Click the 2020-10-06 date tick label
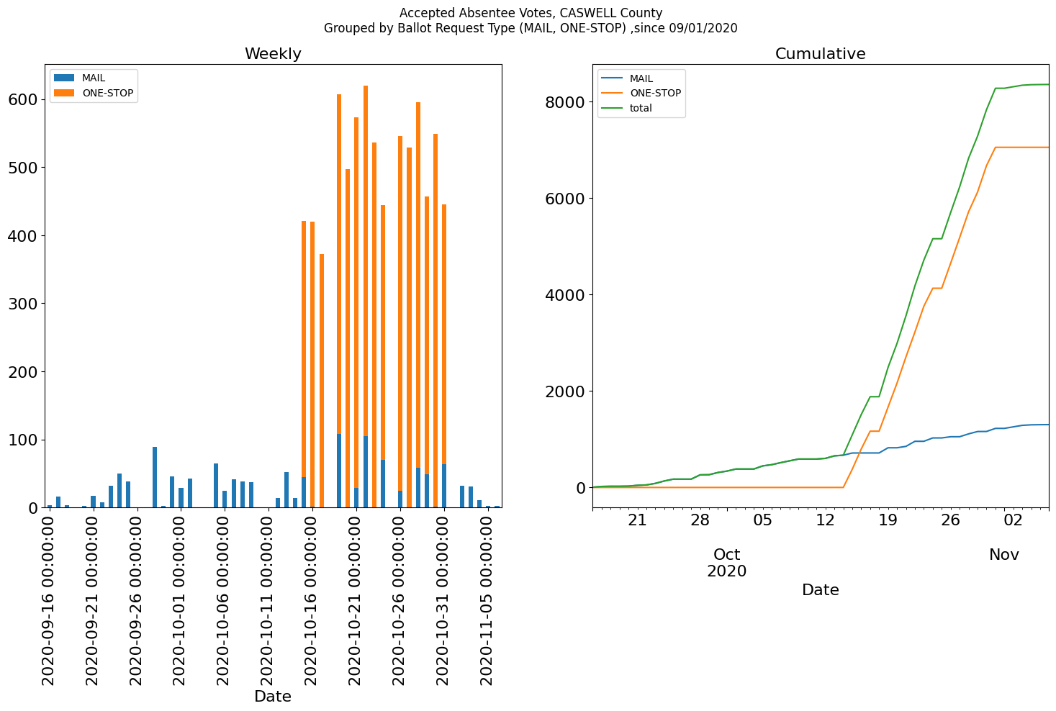 [x=224, y=599]
